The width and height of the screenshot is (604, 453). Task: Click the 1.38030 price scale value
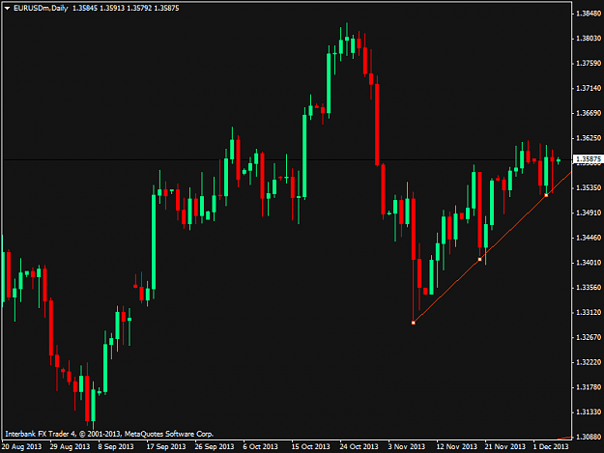(589, 38)
